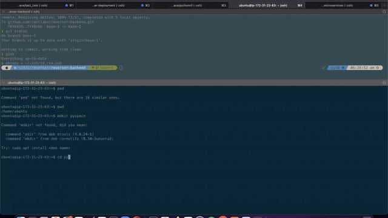
Task: Switch to the ace/pythonvil (-zsh) tab
Action: point(187,5)
